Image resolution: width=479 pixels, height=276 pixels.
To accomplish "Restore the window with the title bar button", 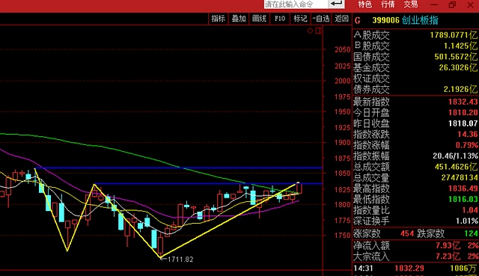I will (x=452, y=4).
